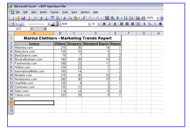Expand the Paste options arrow
The width and height of the screenshot is (190, 130).
pos(79,18)
